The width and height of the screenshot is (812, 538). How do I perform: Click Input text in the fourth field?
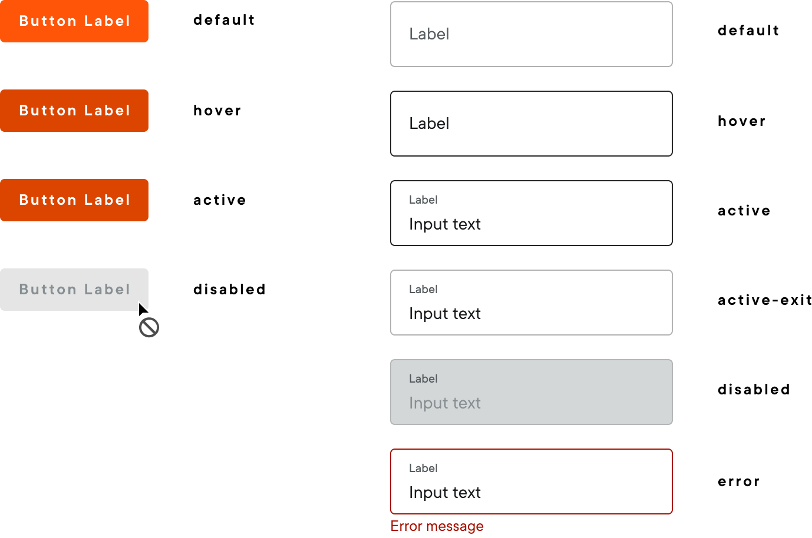[x=445, y=314]
